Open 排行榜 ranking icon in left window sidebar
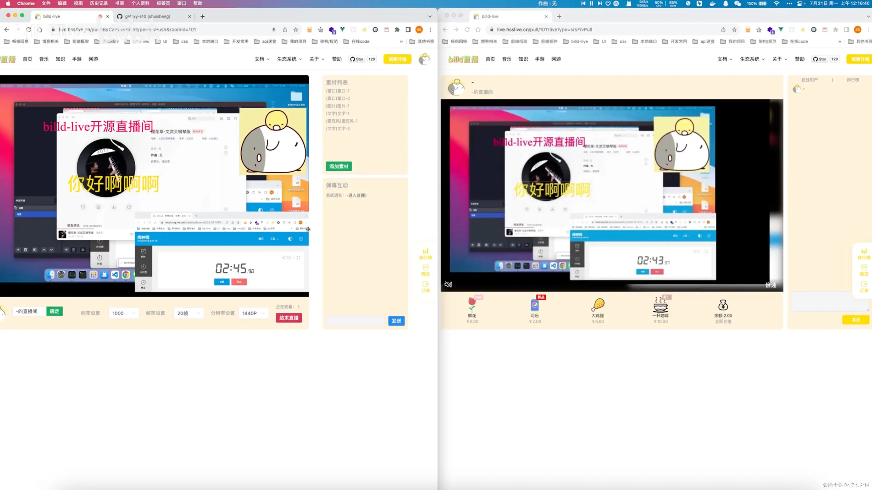The width and height of the screenshot is (872, 490). coord(426,254)
